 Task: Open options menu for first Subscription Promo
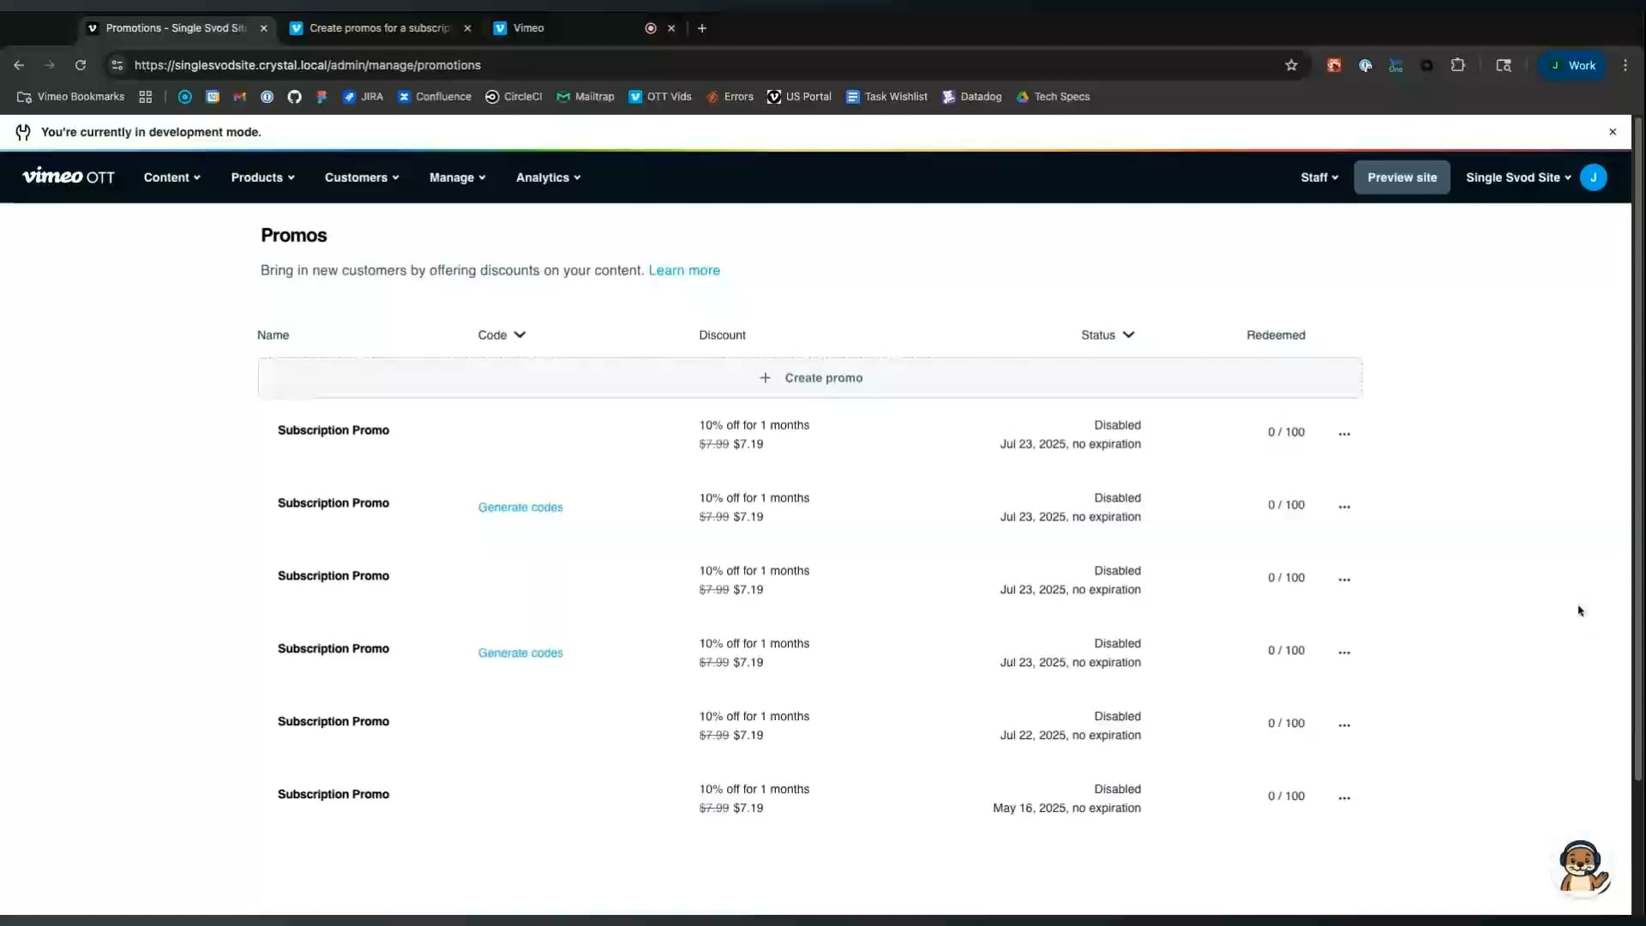coord(1343,434)
